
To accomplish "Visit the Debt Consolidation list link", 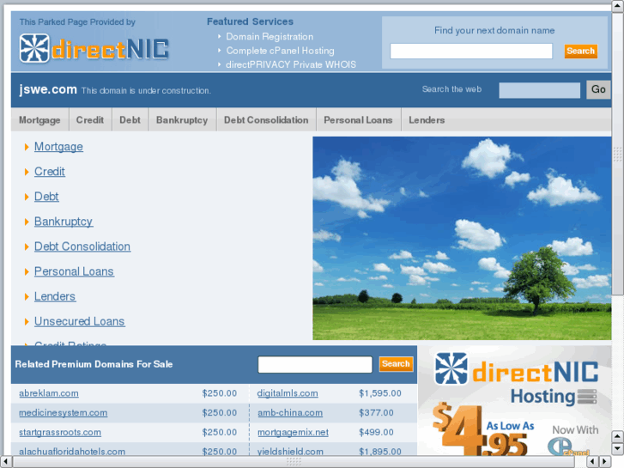I will 82,246.
